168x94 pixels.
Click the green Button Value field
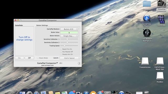pos(69,32)
